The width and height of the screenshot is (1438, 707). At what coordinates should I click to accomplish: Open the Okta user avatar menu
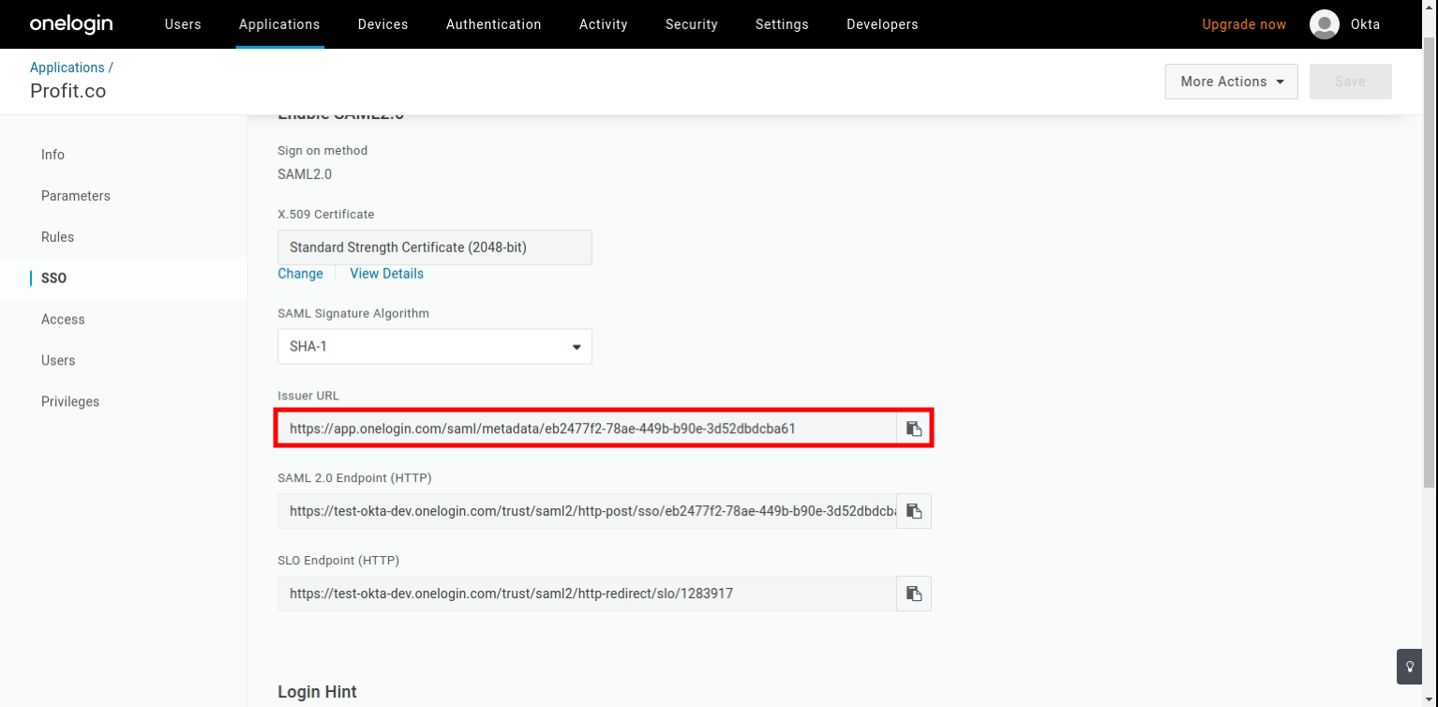coord(1324,24)
